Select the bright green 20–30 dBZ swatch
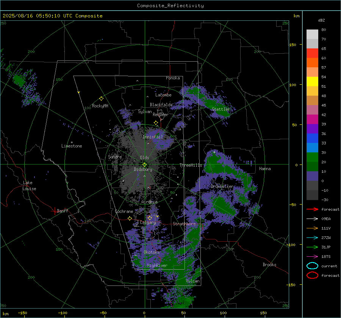This screenshot has width=341, height=318. point(312,157)
